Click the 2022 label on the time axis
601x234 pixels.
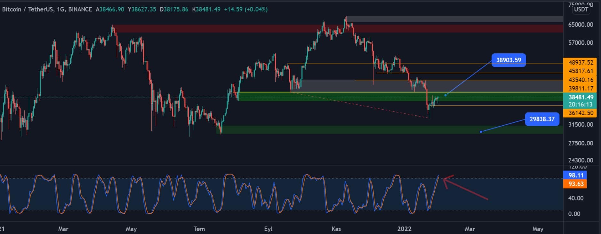[404, 229]
